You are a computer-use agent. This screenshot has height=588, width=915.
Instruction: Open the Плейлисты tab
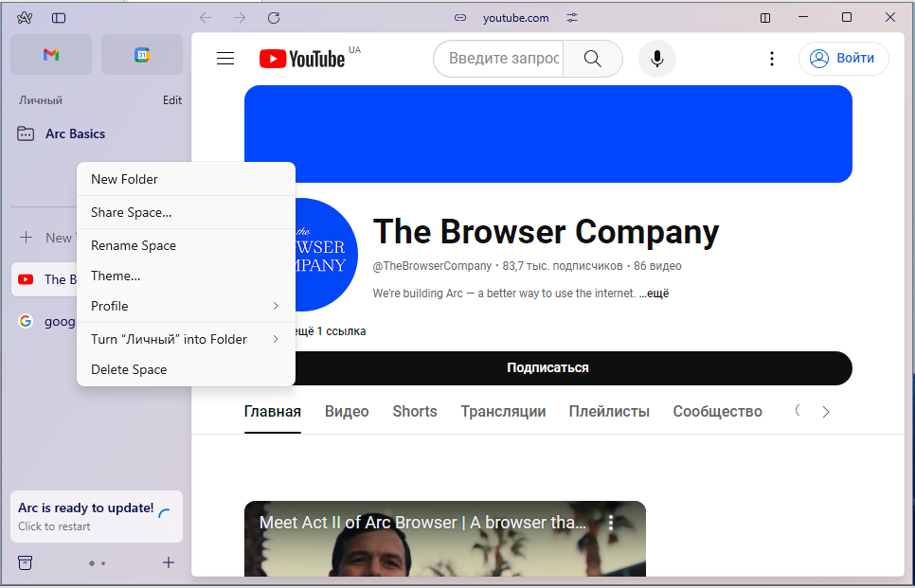tap(609, 412)
